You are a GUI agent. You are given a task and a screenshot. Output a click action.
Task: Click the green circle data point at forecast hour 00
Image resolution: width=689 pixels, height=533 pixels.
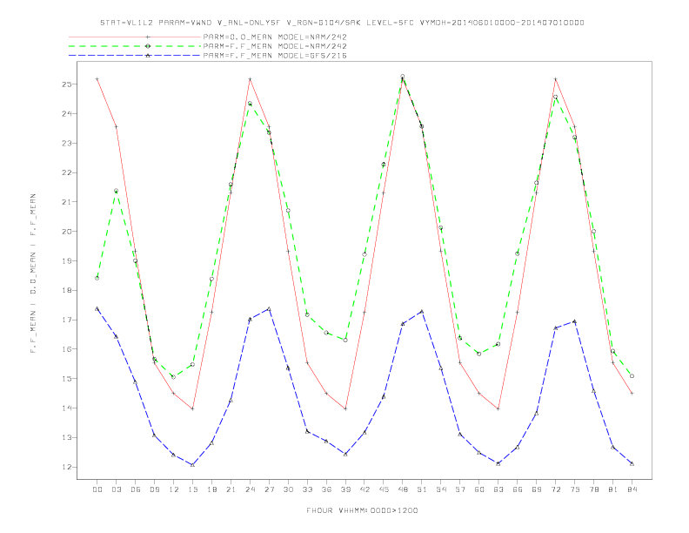click(x=97, y=278)
